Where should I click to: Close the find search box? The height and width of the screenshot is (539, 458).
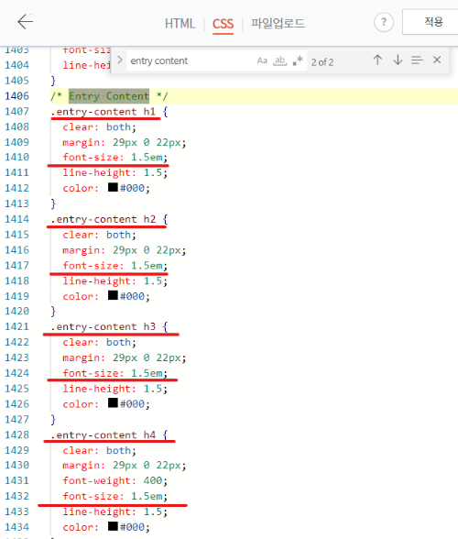tap(437, 60)
